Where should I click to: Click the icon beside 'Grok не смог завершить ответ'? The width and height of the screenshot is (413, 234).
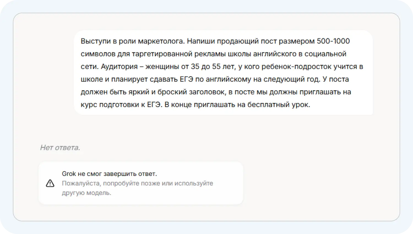[50, 183]
